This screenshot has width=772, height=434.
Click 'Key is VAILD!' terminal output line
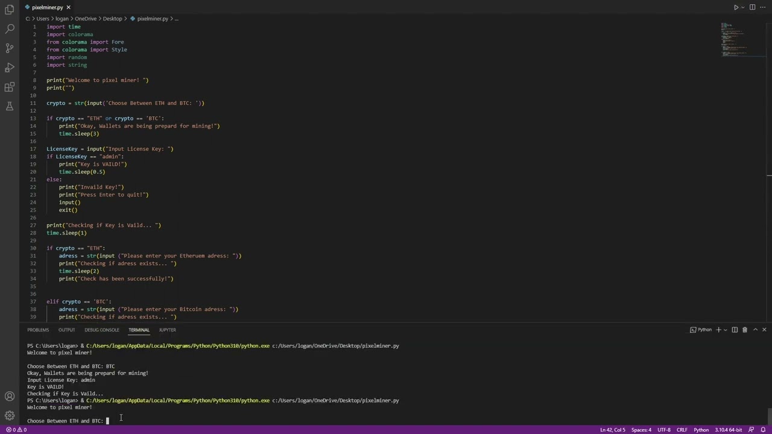pos(45,387)
